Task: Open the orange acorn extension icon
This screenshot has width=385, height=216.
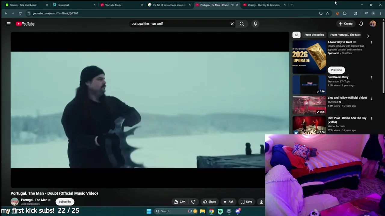Action: 337,13
